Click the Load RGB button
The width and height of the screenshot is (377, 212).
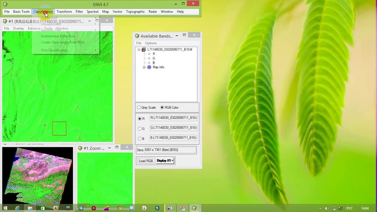[146, 161]
